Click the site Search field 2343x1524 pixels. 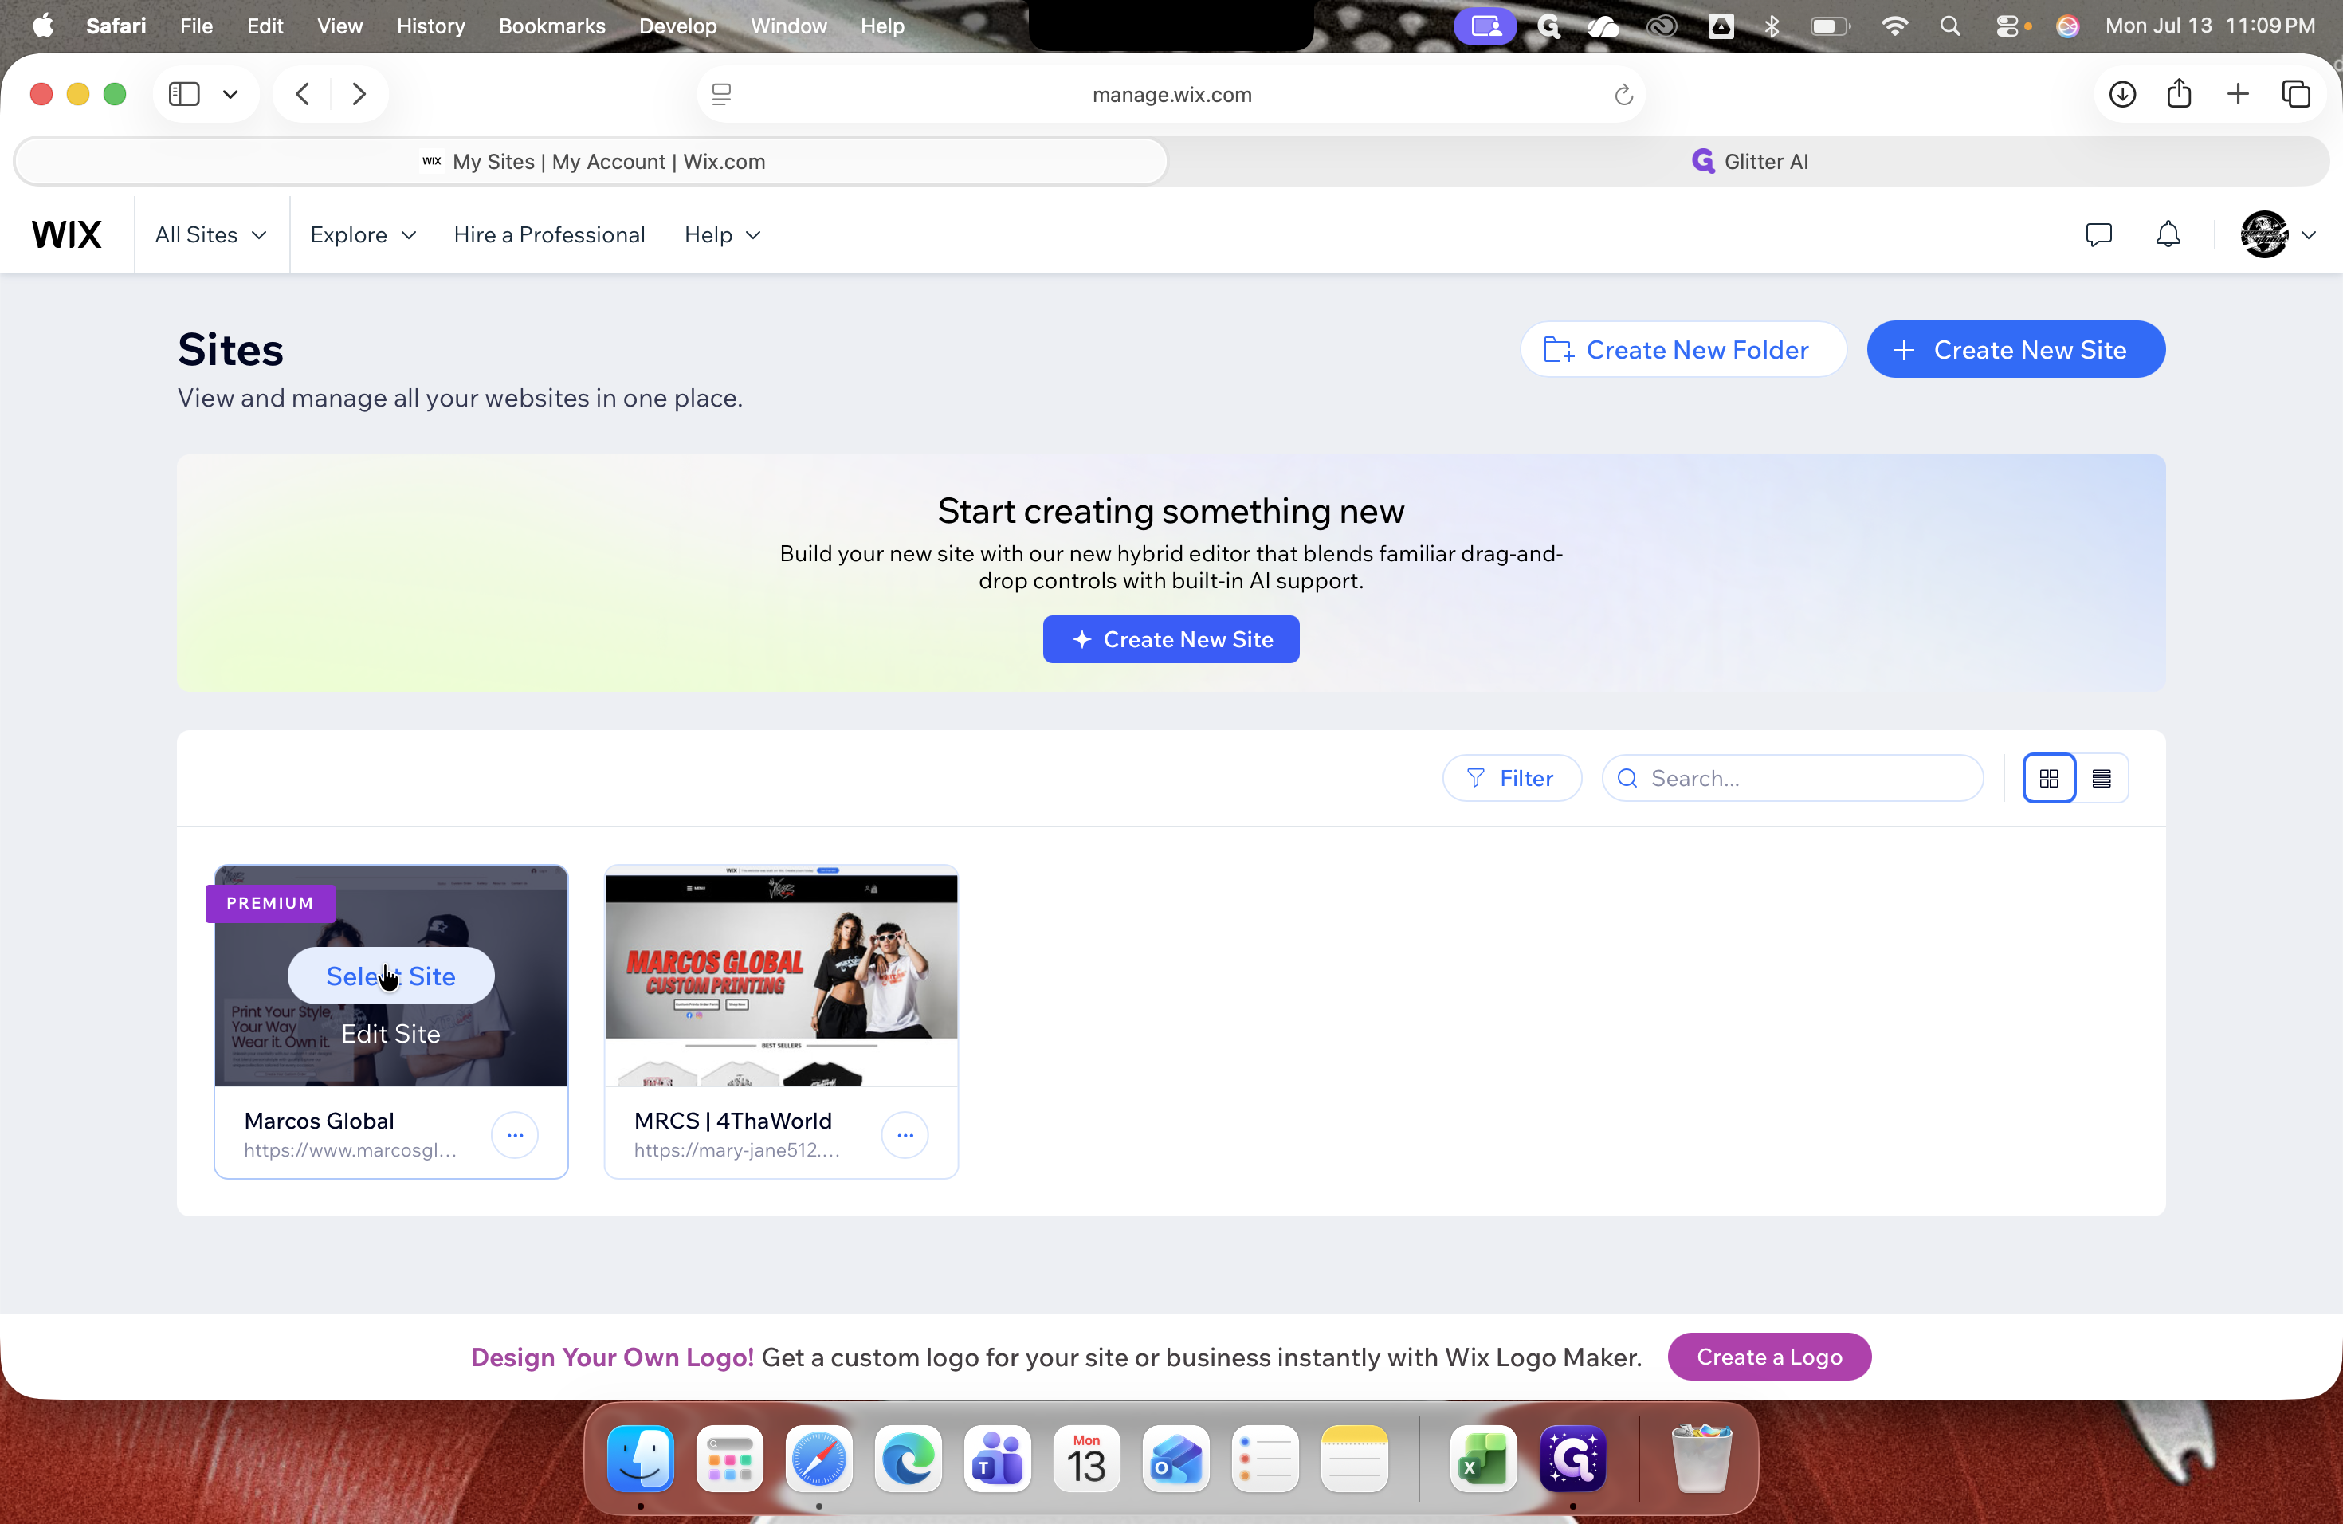pyautogui.click(x=1792, y=778)
